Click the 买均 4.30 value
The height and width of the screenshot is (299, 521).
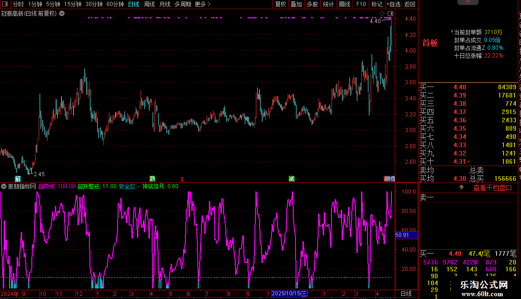[x=460, y=178]
